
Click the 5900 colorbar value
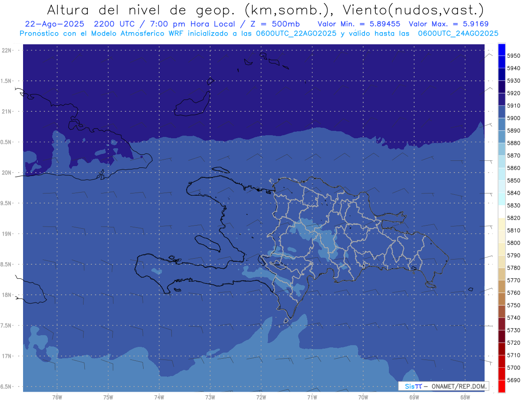514,118
